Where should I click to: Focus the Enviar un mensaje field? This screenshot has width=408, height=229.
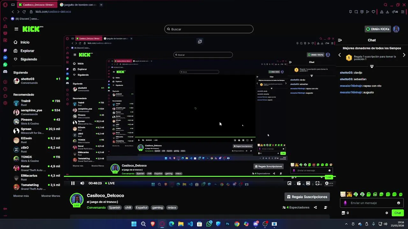[x=371, y=203]
